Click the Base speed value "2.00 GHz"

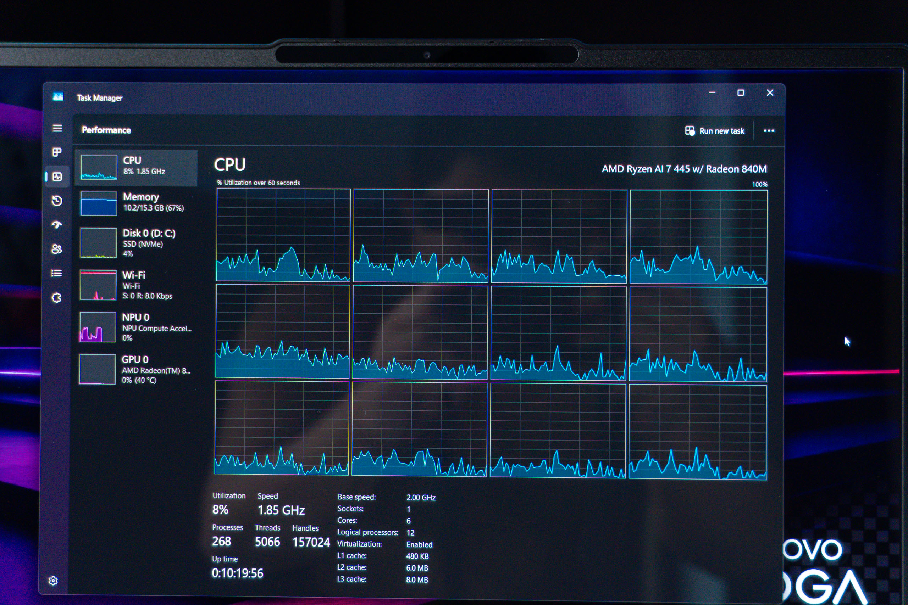[x=421, y=498]
